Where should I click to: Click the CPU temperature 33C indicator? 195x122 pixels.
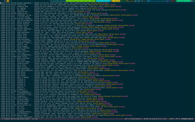(x=123, y=1)
